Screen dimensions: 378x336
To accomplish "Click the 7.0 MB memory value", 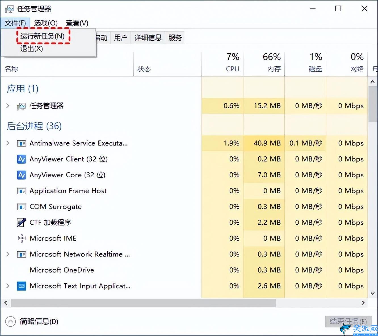I will coord(269,175).
